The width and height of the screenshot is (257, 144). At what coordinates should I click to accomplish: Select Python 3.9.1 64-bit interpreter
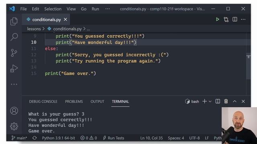pos(59,138)
